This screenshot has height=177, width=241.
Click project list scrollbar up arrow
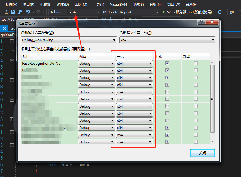pos(212,62)
